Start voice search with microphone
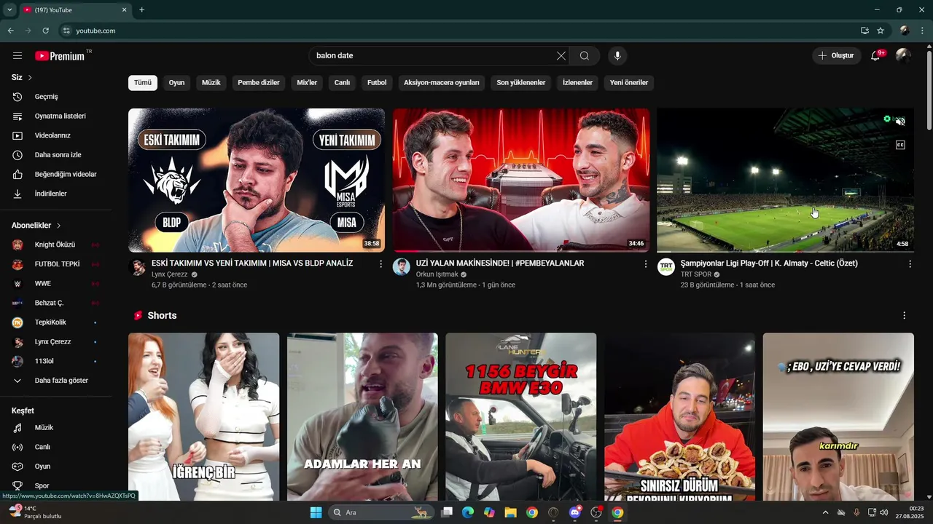The image size is (933, 524). click(617, 55)
